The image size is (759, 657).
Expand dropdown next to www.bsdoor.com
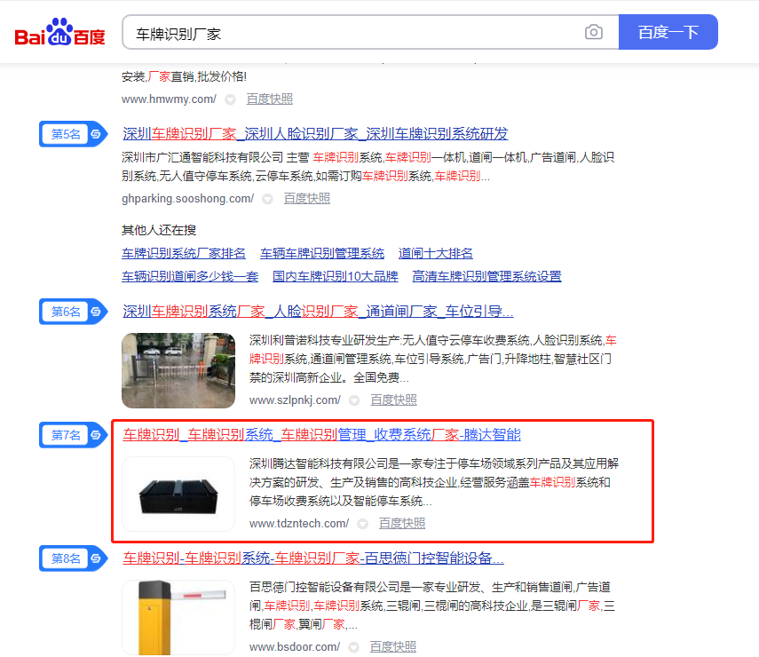354,647
